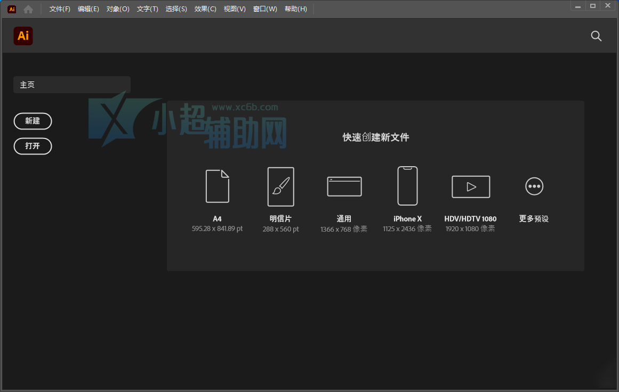Open 更多预设 ellipsis icon
This screenshot has height=392, width=619.
coord(534,186)
